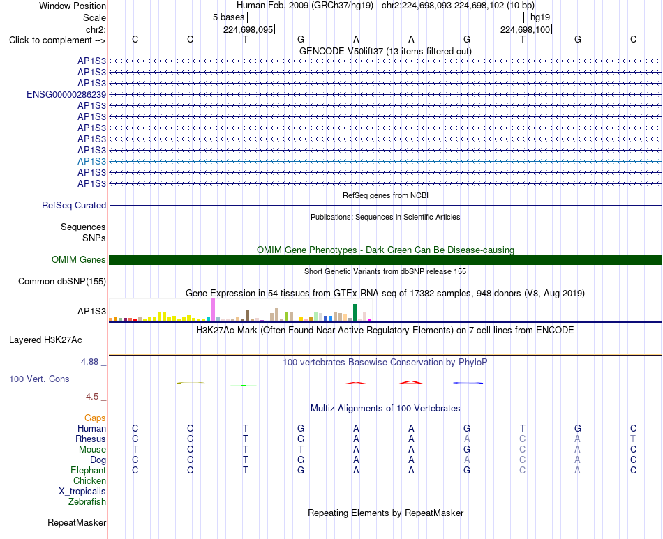The image size is (663, 539).
Task: Open the 100 Vert. Cons track label
Action: [39, 379]
